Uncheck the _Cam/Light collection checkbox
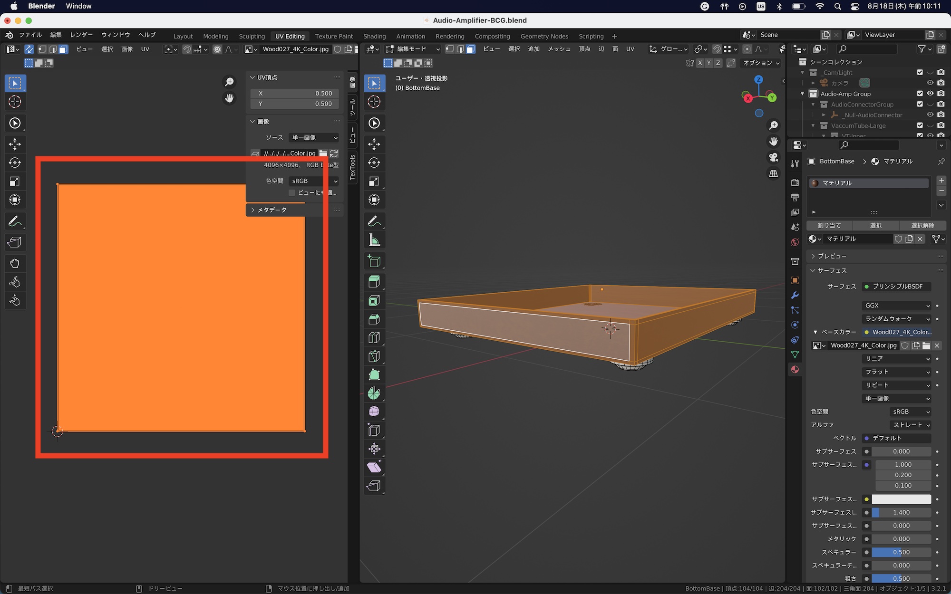 [920, 72]
